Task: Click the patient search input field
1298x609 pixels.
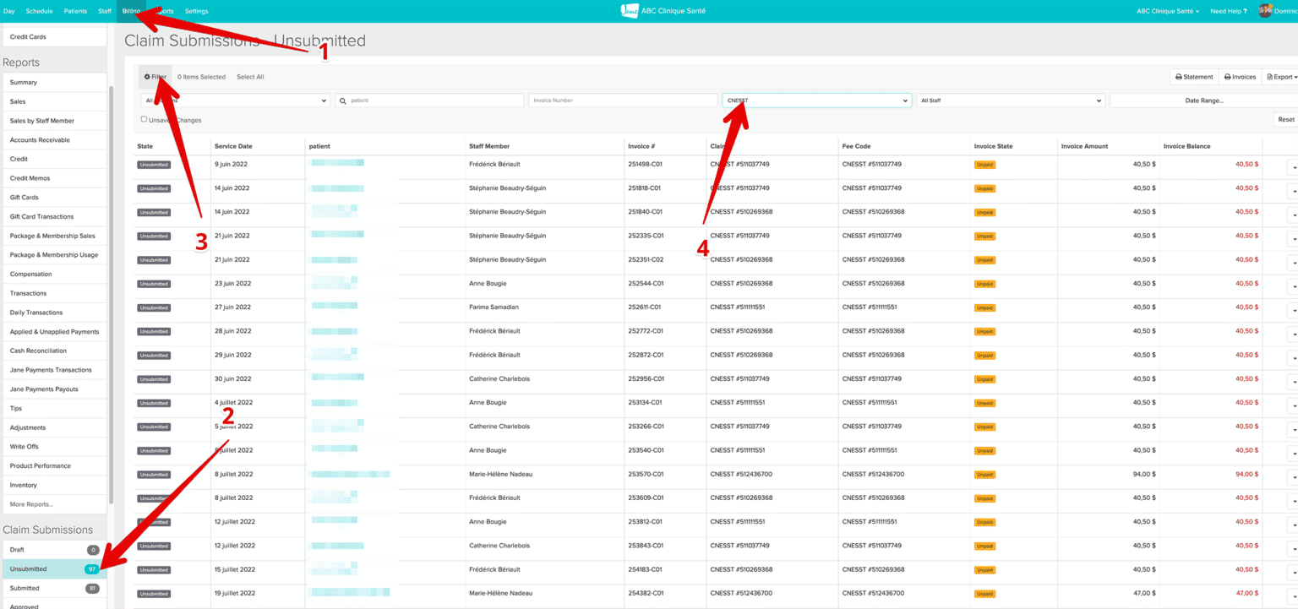Action: click(x=429, y=101)
